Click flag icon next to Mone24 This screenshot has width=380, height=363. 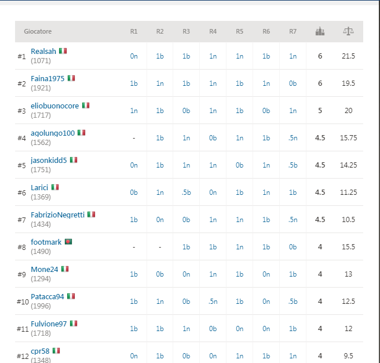[x=65, y=269]
